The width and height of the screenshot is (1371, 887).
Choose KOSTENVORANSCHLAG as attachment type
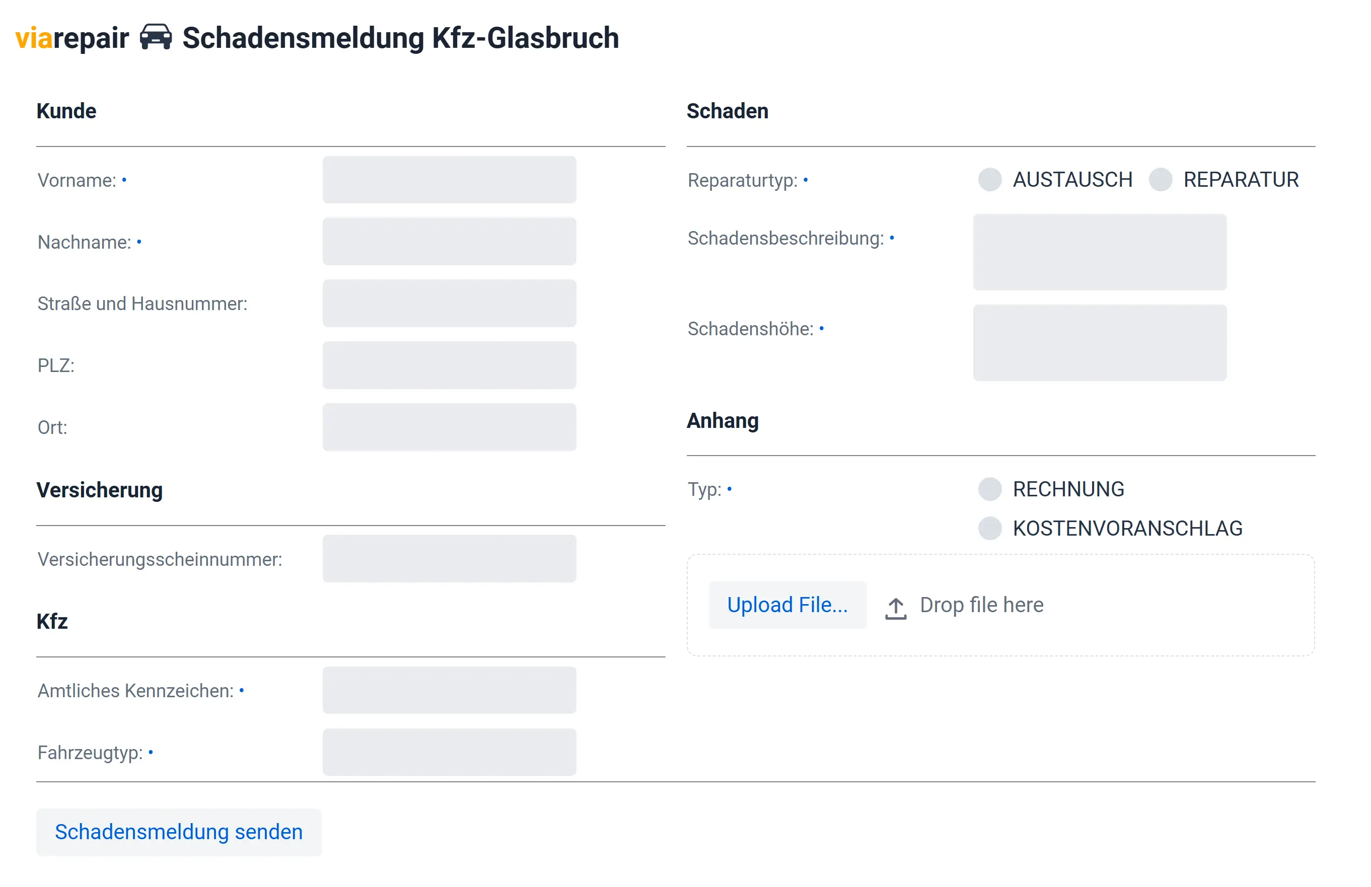click(x=990, y=528)
